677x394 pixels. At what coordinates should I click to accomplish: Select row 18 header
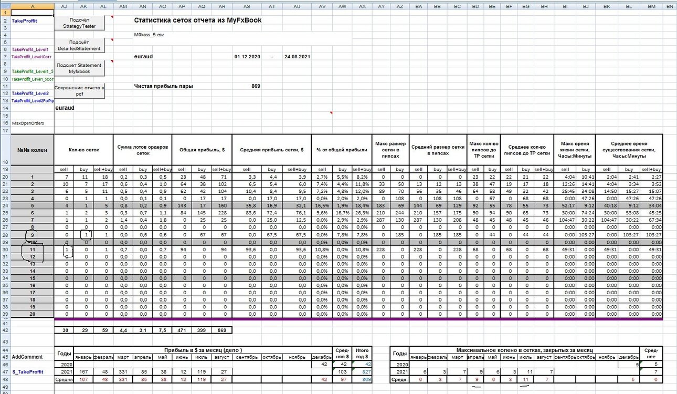click(5, 150)
